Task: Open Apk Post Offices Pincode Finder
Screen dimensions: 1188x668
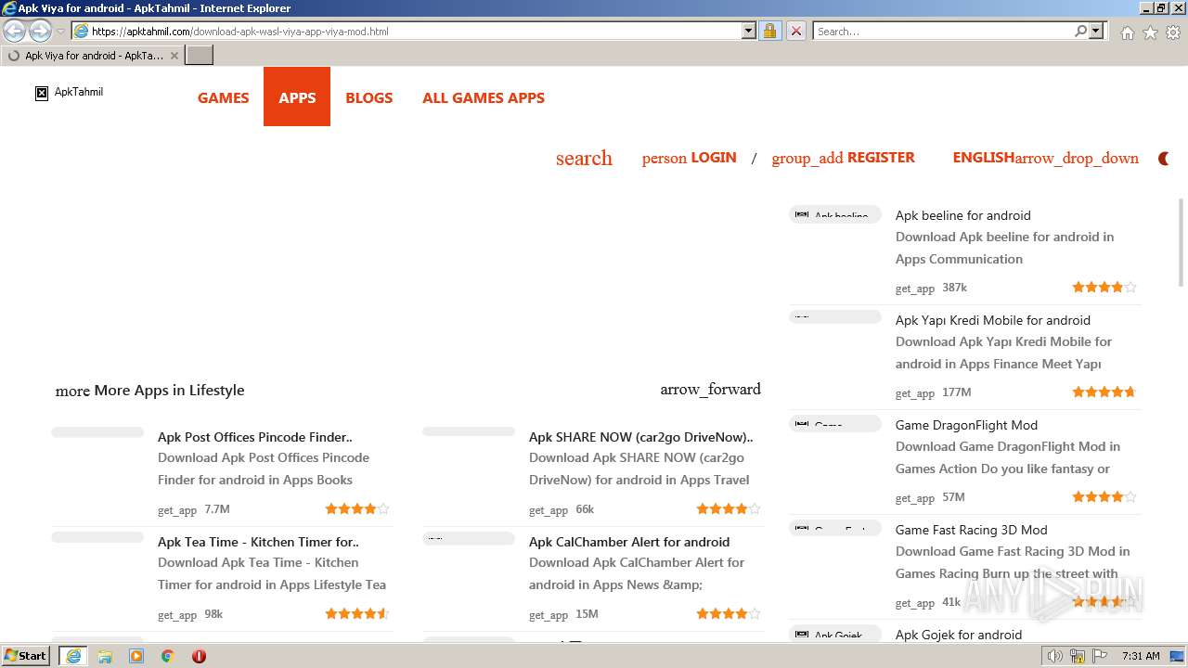Action: click(x=254, y=437)
